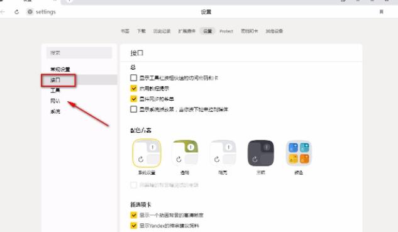Choose the light color scheme thumbnail
This screenshot has width=398, height=232.
click(x=223, y=153)
